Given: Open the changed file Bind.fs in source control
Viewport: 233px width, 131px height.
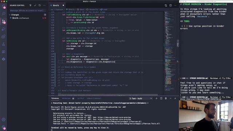Looking at the screenshot, I should [28, 18].
